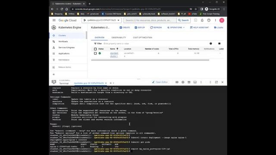Open the pink account avatar
Viewport: 276px width, 155px height.
coord(222,20)
